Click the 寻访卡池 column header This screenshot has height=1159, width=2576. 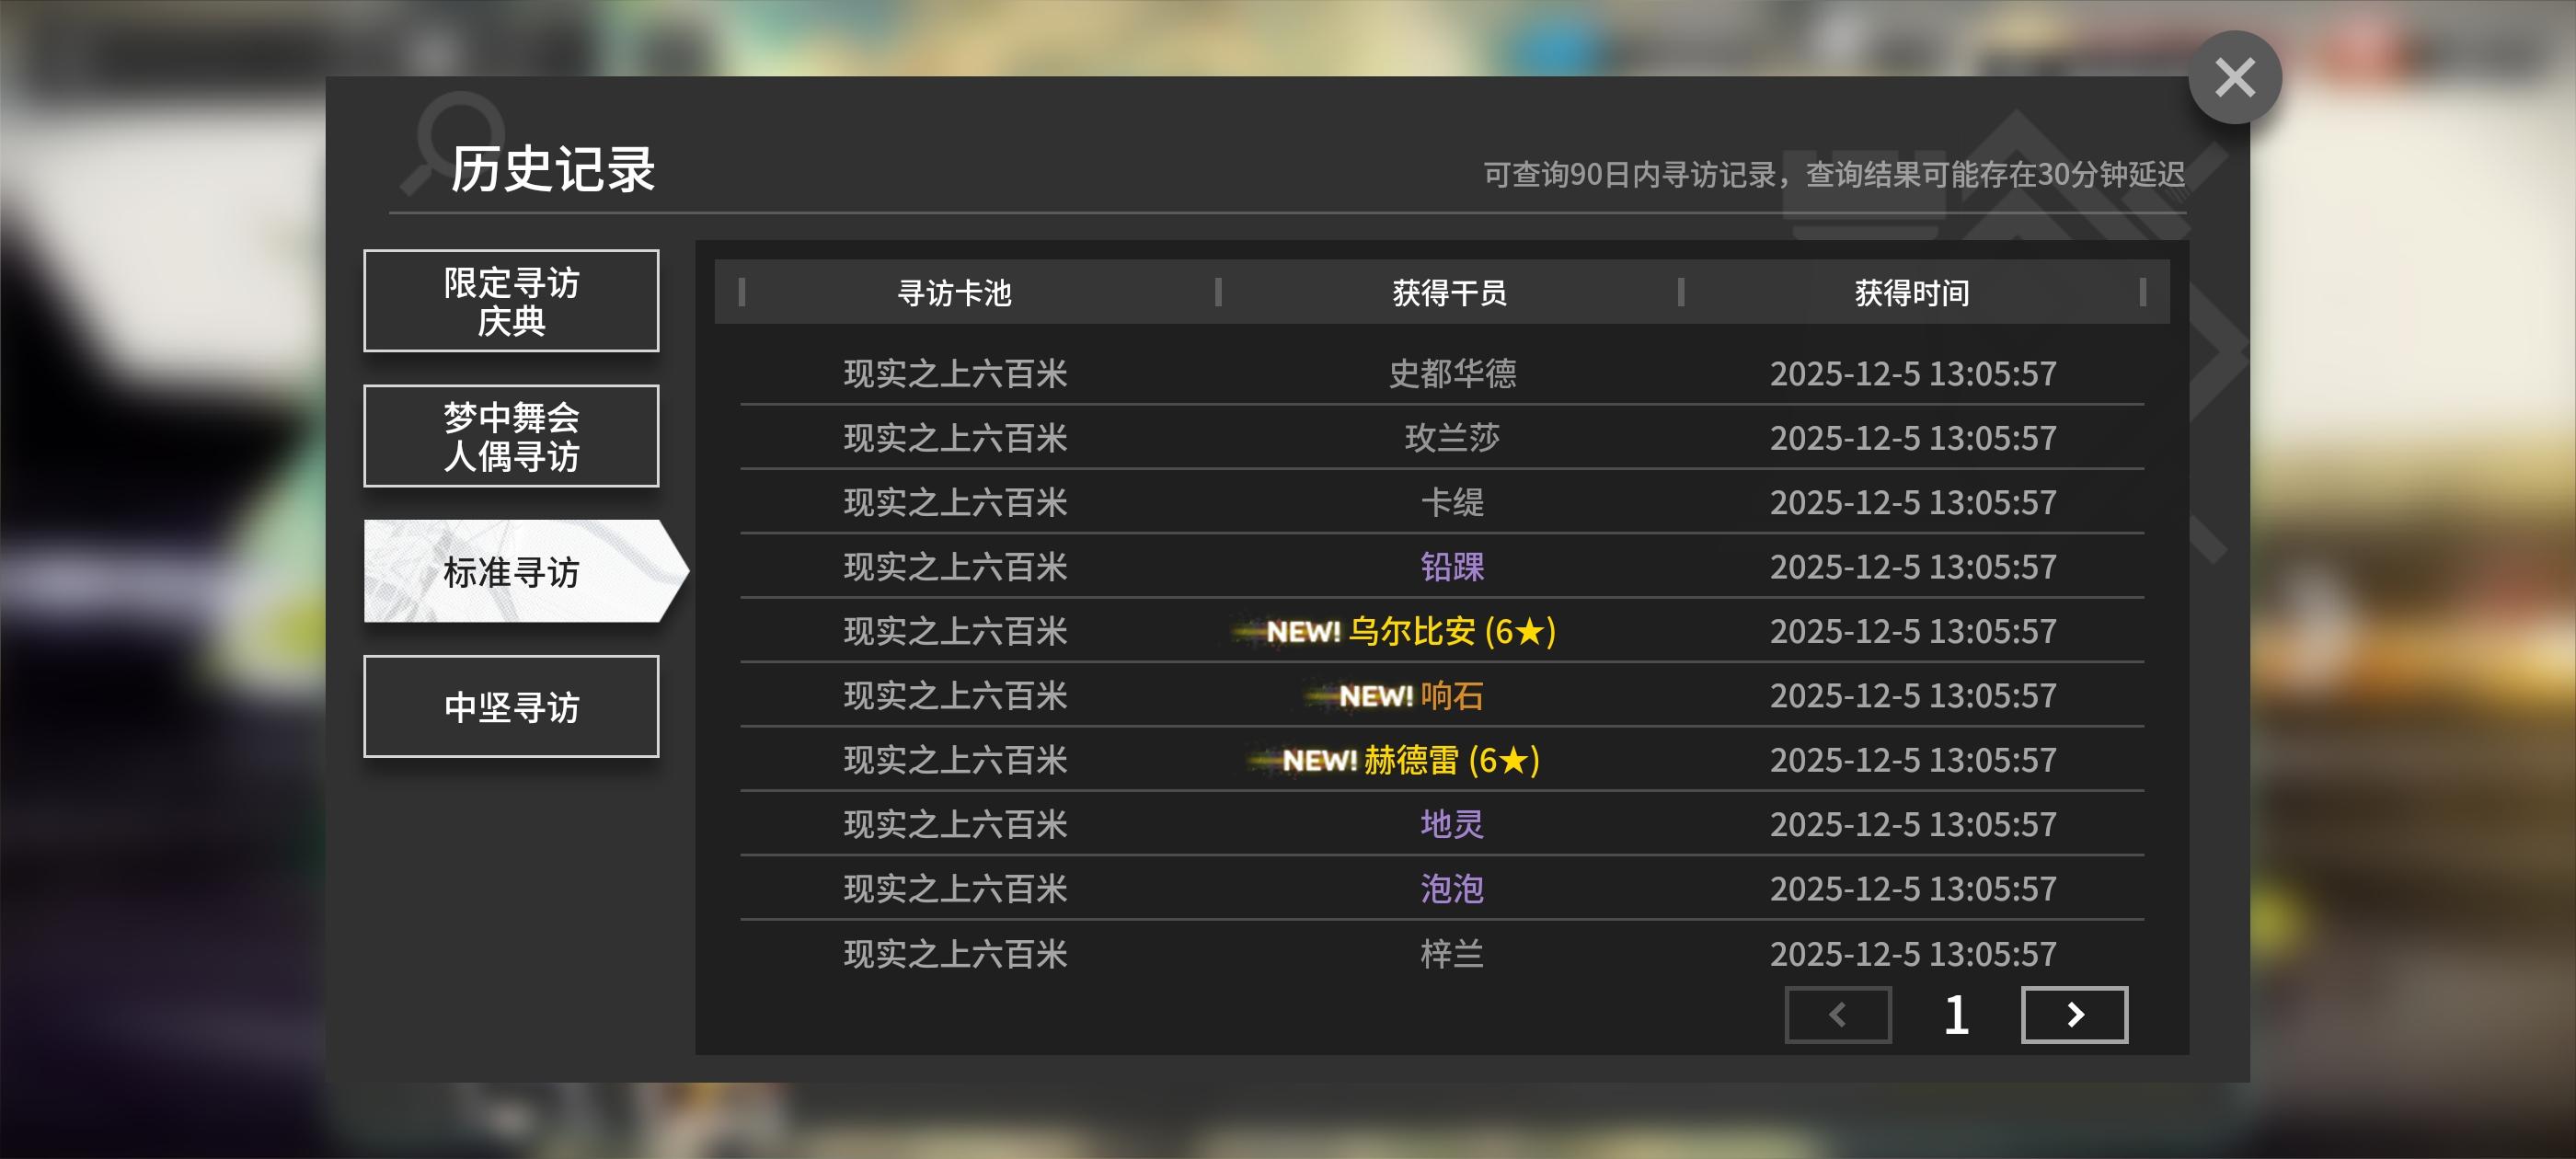click(x=954, y=293)
